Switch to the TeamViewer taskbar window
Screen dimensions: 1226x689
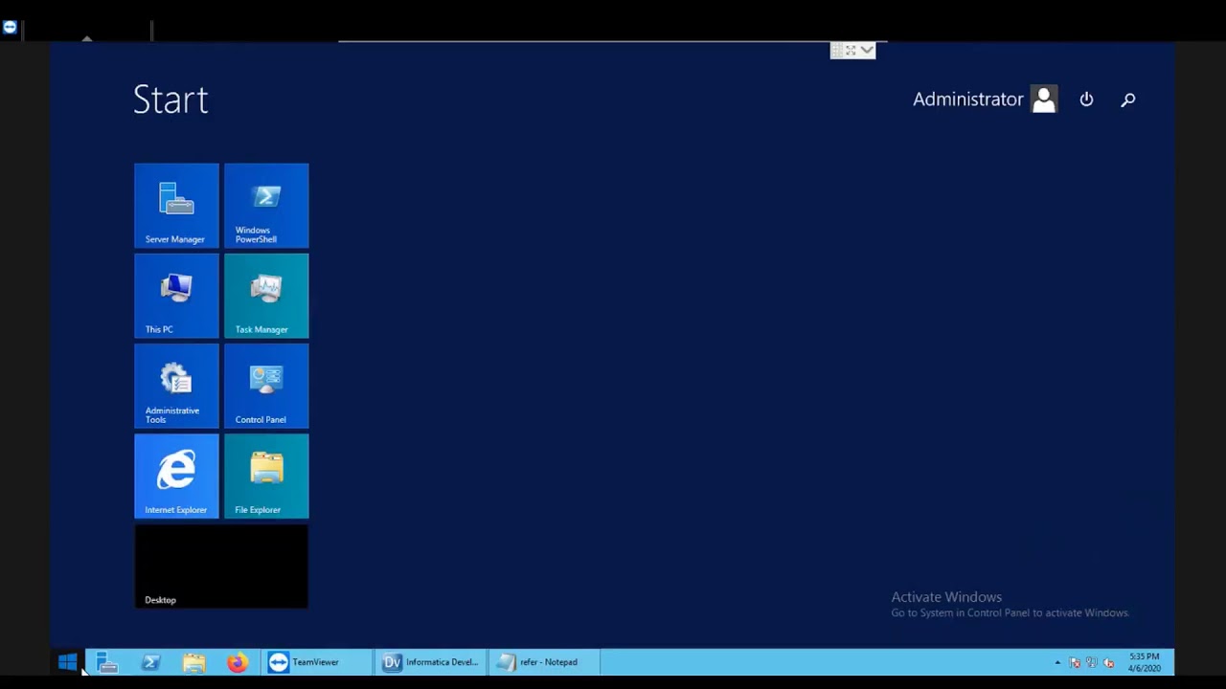coord(315,662)
